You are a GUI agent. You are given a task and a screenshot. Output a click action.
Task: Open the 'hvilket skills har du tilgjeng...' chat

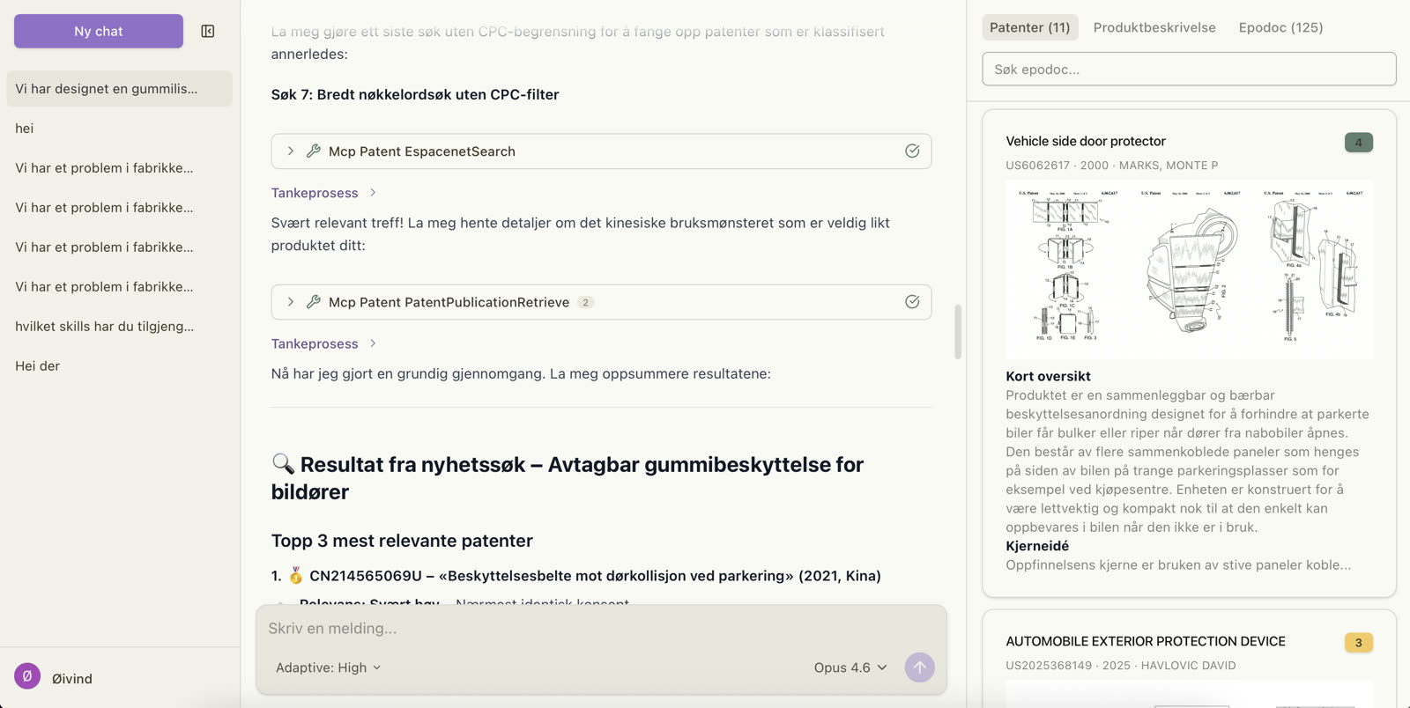click(x=104, y=327)
